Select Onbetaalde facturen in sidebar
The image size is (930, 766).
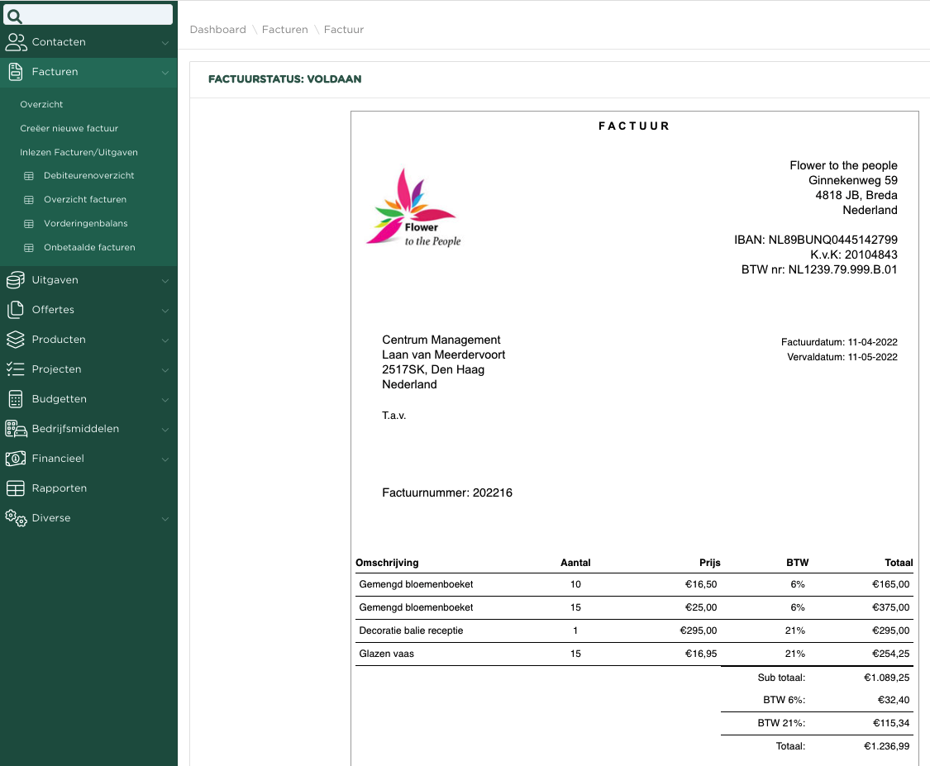click(89, 247)
